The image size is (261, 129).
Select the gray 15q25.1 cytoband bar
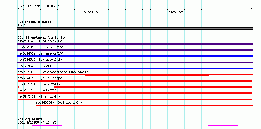(135, 28)
